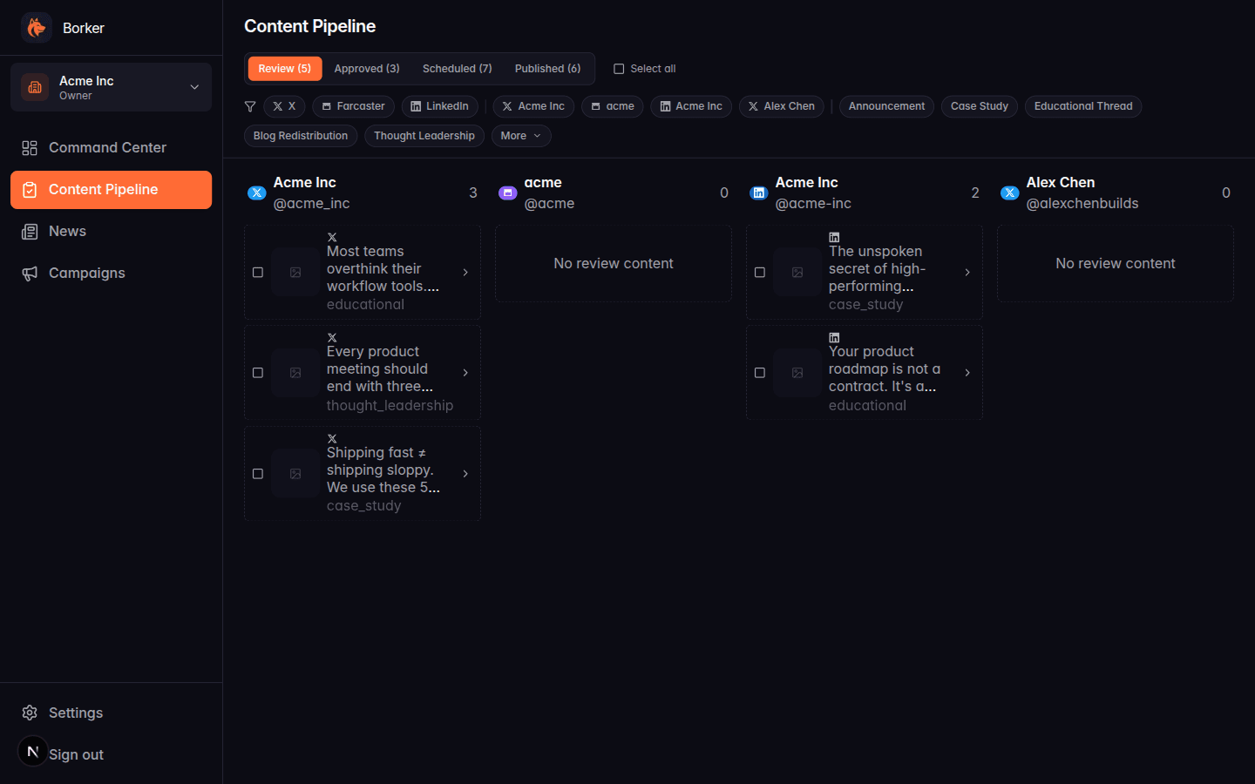Switch to the Scheduled tab
Viewport: 1255px width, 784px height.
457,68
